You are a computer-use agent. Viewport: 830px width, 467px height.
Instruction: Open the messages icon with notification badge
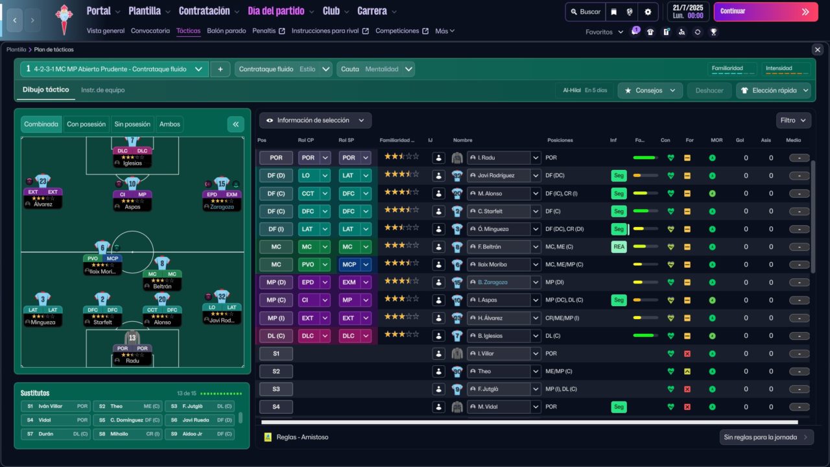point(635,32)
